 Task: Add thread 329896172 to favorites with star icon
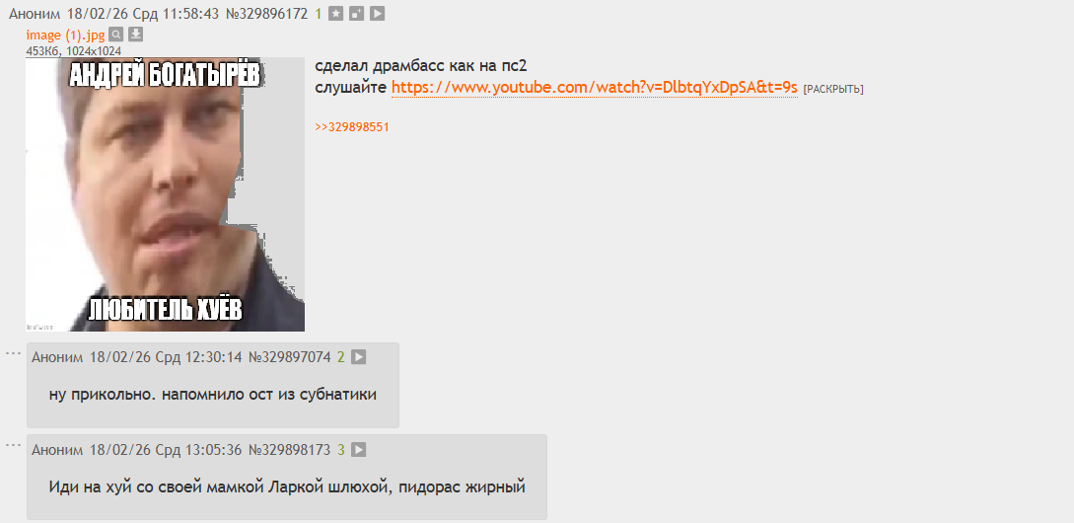[x=335, y=13]
